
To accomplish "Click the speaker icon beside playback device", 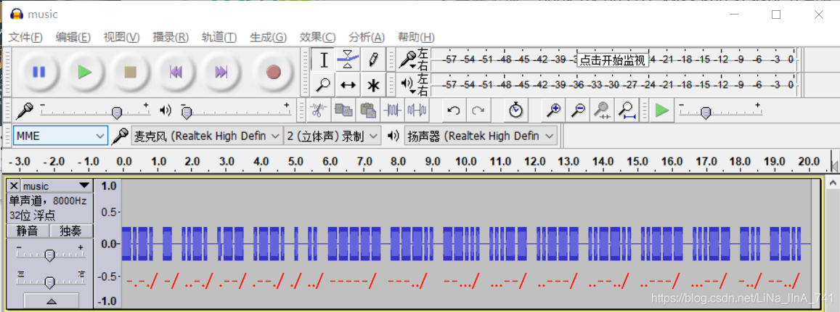I will coord(394,136).
